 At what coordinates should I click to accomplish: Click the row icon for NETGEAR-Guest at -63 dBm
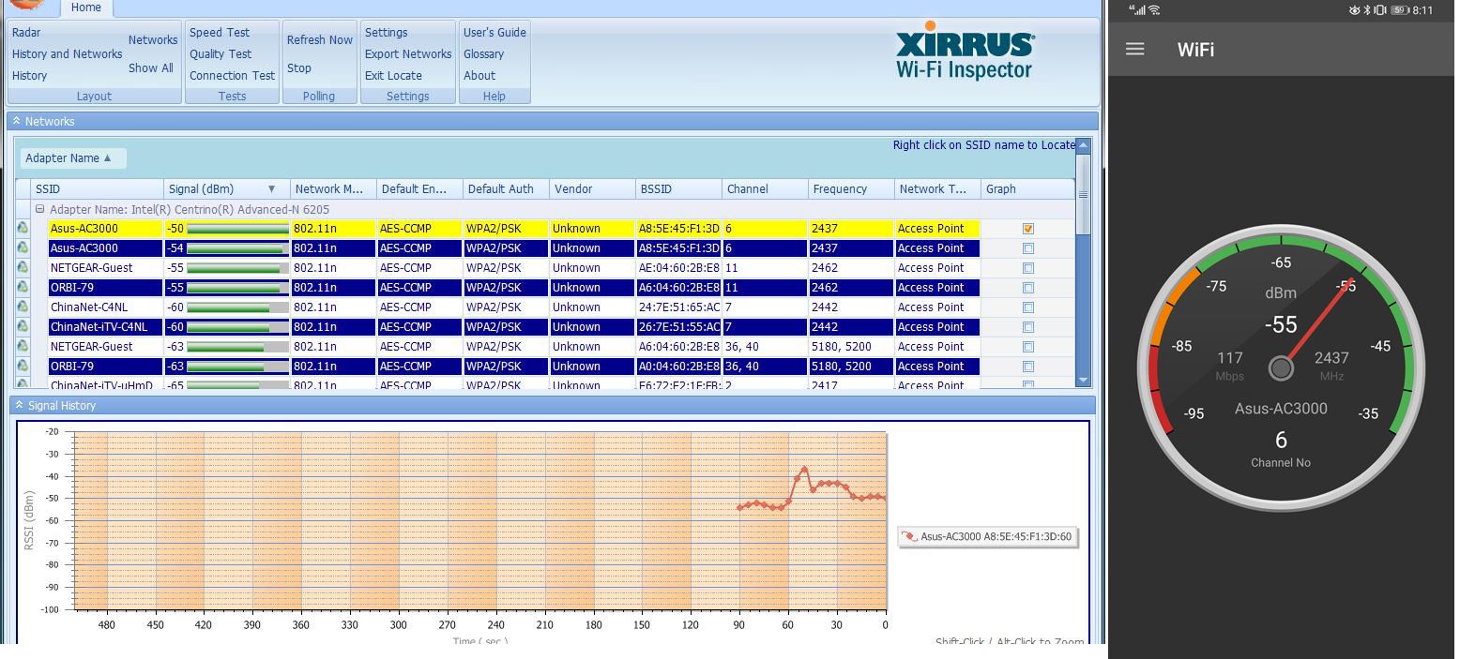pyautogui.click(x=23, y=346)
